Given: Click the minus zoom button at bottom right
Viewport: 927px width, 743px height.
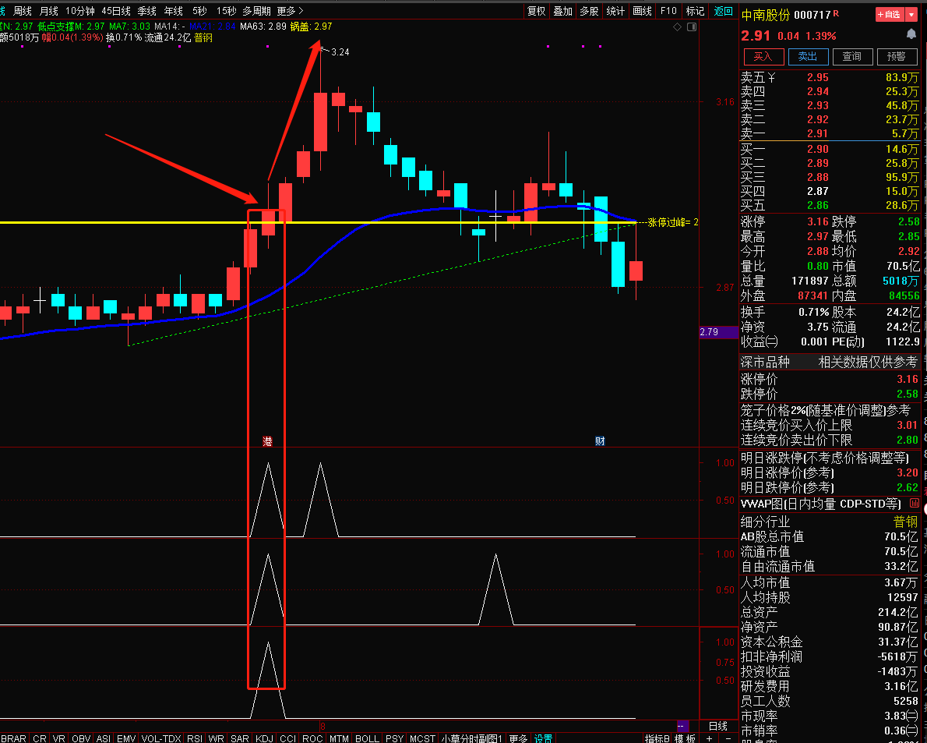Looking at the screenshot, I should [727, 738].
